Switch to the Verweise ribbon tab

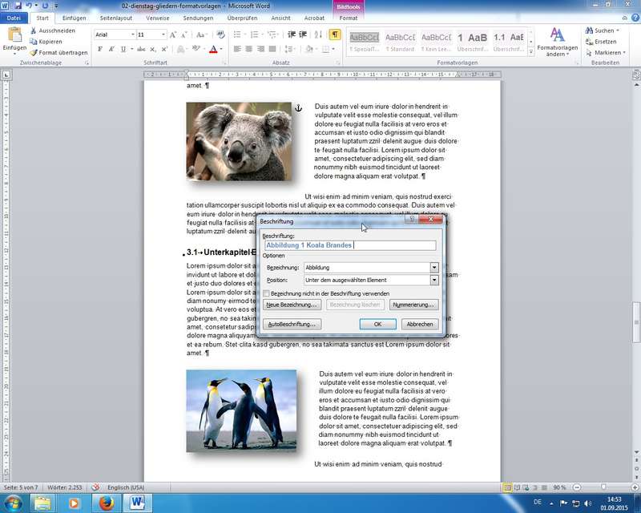(157, 17)
